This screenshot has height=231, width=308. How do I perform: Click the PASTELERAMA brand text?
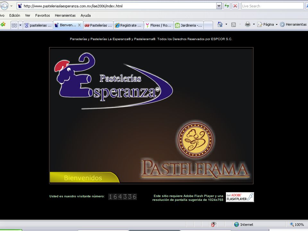coord(195,169)
